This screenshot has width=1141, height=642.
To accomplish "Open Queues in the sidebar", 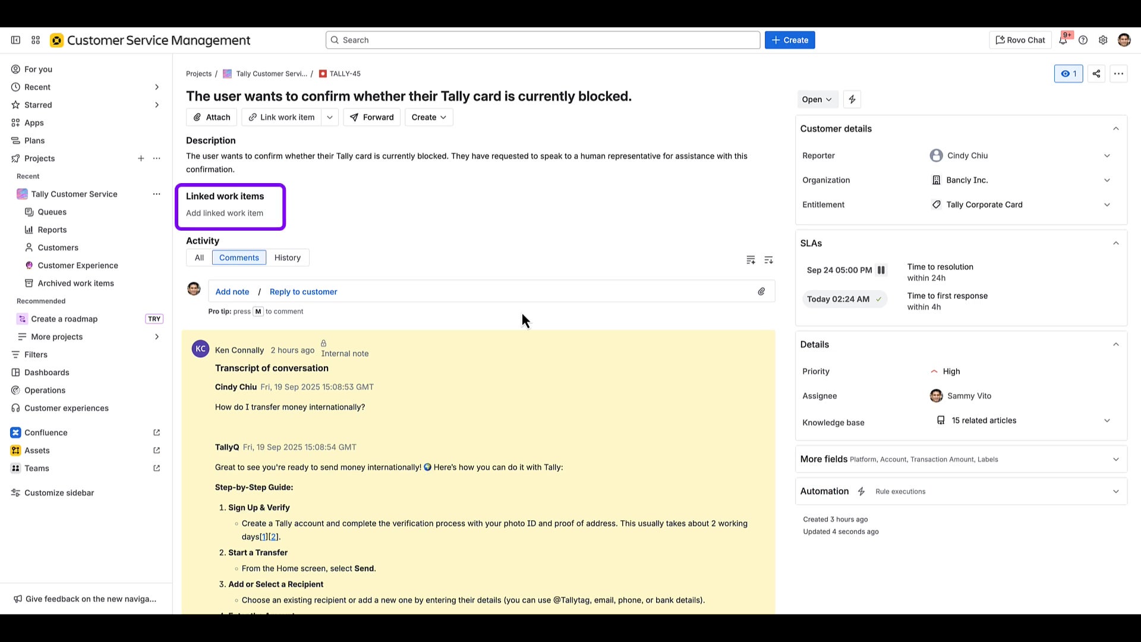I will tap(52, 212).
